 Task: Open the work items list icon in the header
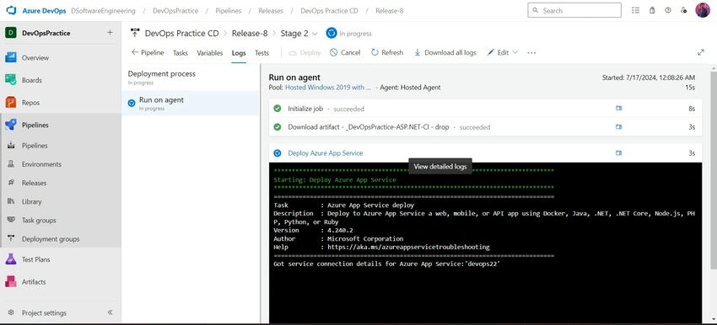[x=635, y=10]
